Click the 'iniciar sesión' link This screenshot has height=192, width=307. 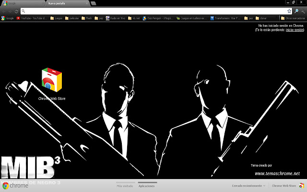pos(295,30)
